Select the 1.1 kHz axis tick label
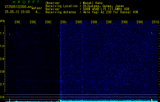This screenshot has width=160, height=102. click(2, 33)
